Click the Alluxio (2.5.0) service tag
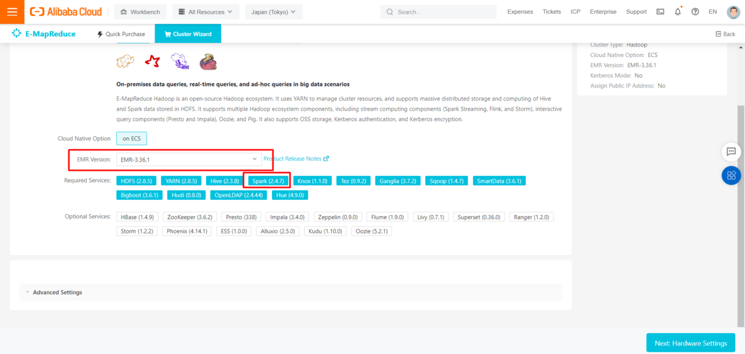The width and height of the screenshot is (745, 354). click(277, 231)
